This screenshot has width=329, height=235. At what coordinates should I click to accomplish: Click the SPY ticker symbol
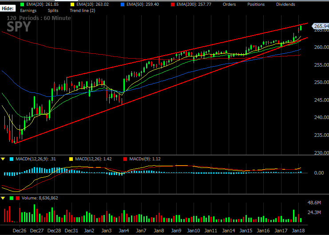click(19, 27)
